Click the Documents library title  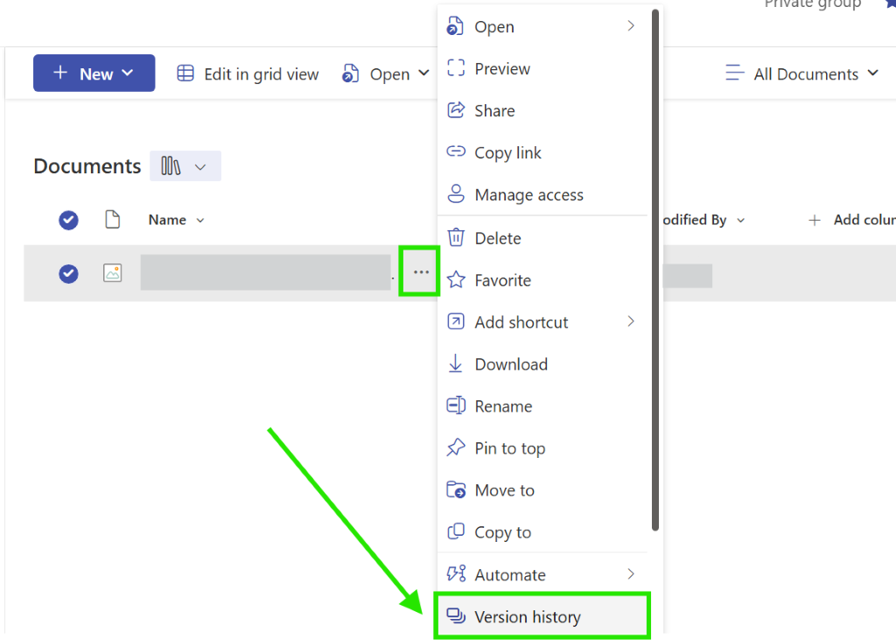87,165
